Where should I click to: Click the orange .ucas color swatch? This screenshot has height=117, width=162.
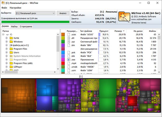(63, 34)
